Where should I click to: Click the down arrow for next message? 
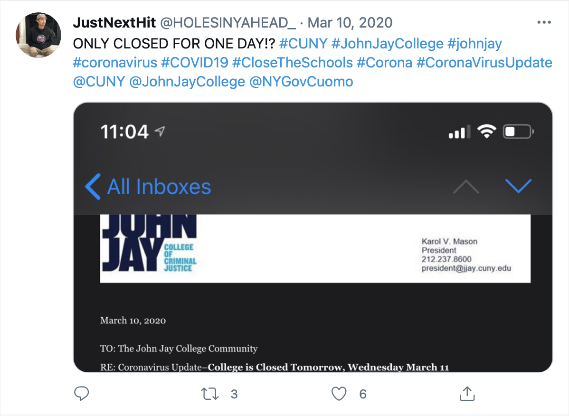tap(518, 186)
